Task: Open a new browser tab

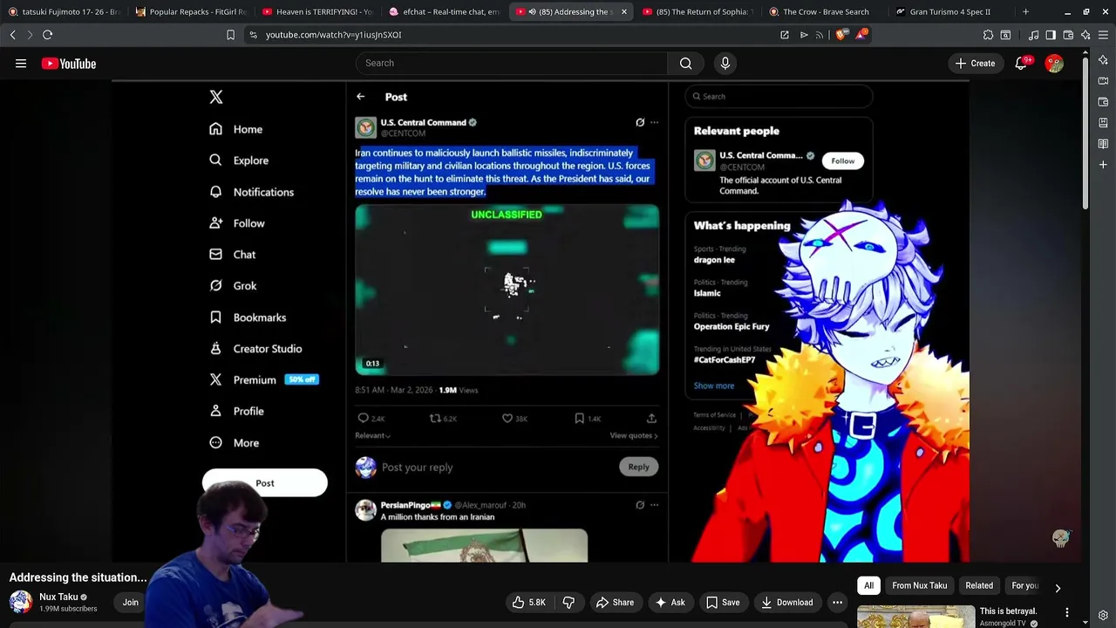Action: pos(1025,12)
